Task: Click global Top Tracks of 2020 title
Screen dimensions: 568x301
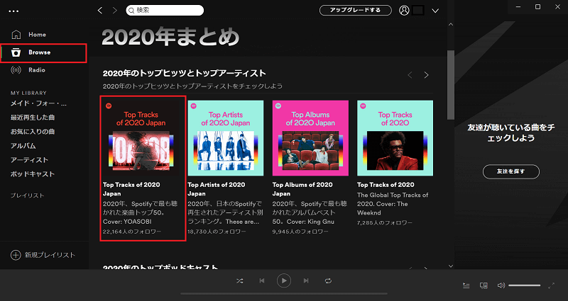Action: pos(386,185)
